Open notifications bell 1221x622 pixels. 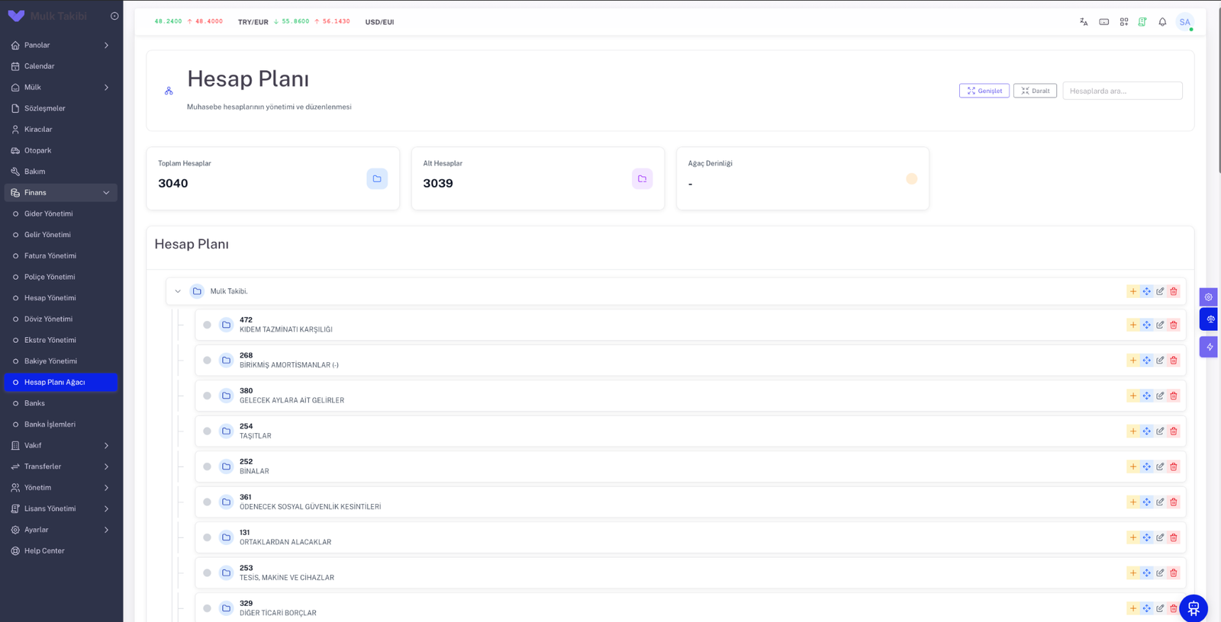coord(1162,22)
